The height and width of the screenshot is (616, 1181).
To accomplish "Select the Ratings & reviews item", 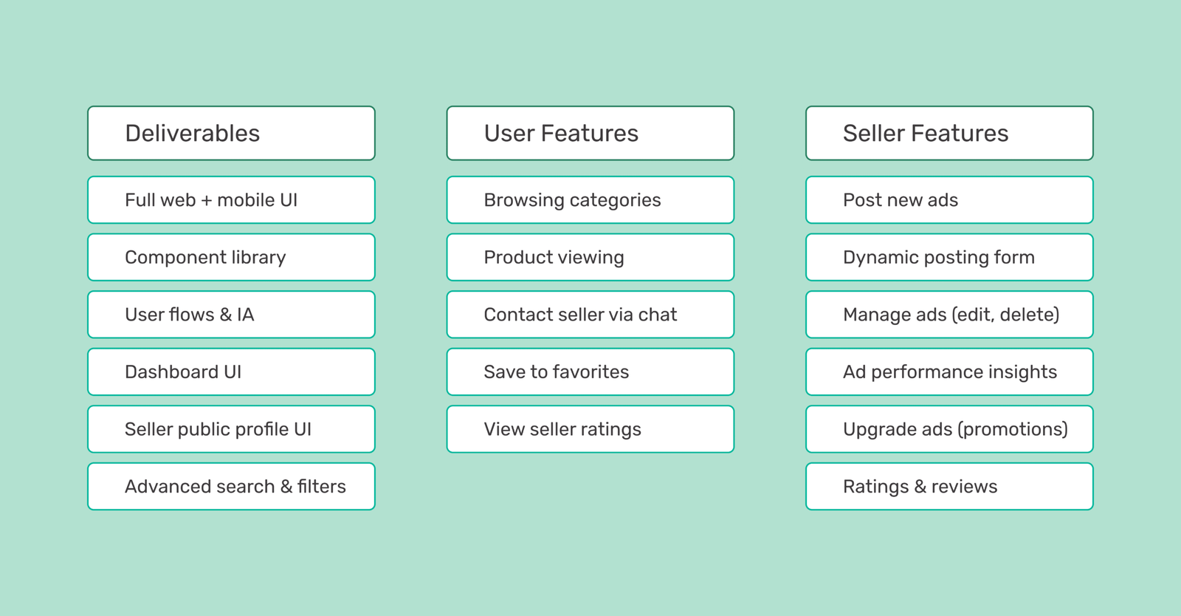I will [x=948, y=486].
